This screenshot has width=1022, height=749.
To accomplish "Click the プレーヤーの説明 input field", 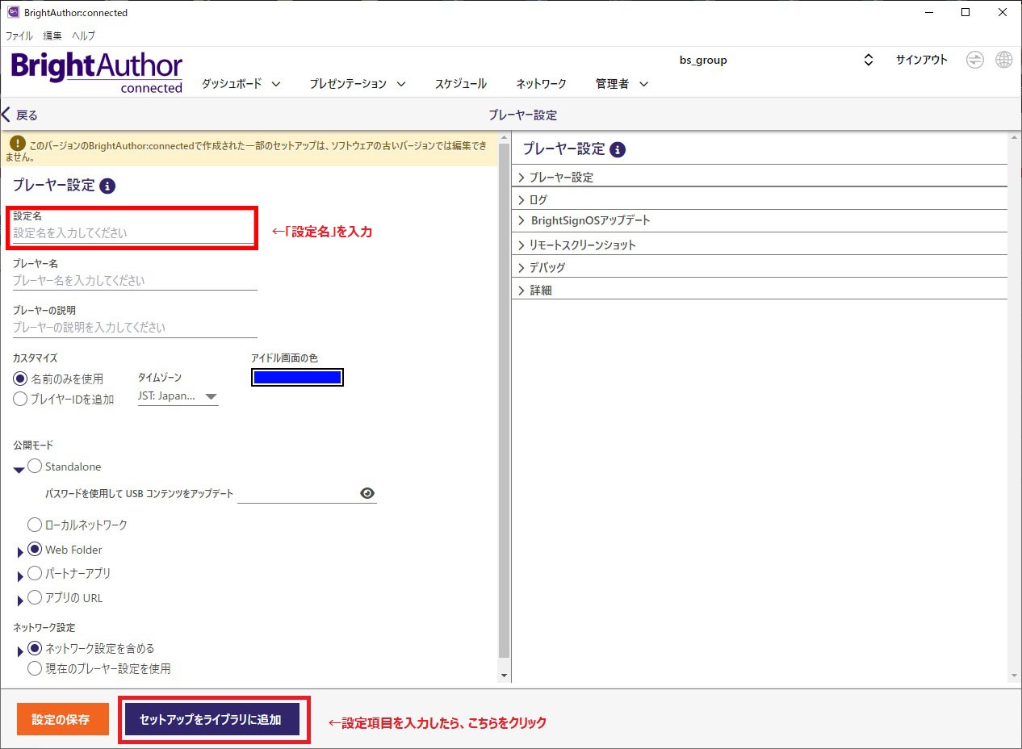I will (135, 328).
